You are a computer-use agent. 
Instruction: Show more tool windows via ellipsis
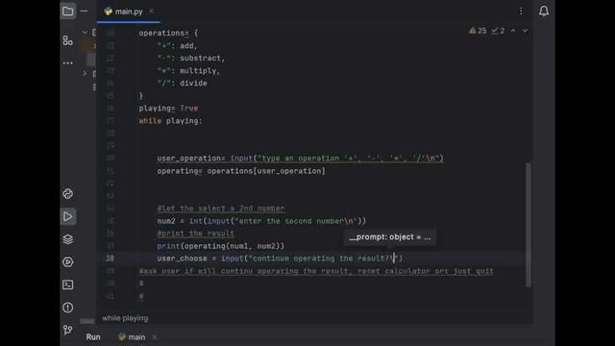68,62
